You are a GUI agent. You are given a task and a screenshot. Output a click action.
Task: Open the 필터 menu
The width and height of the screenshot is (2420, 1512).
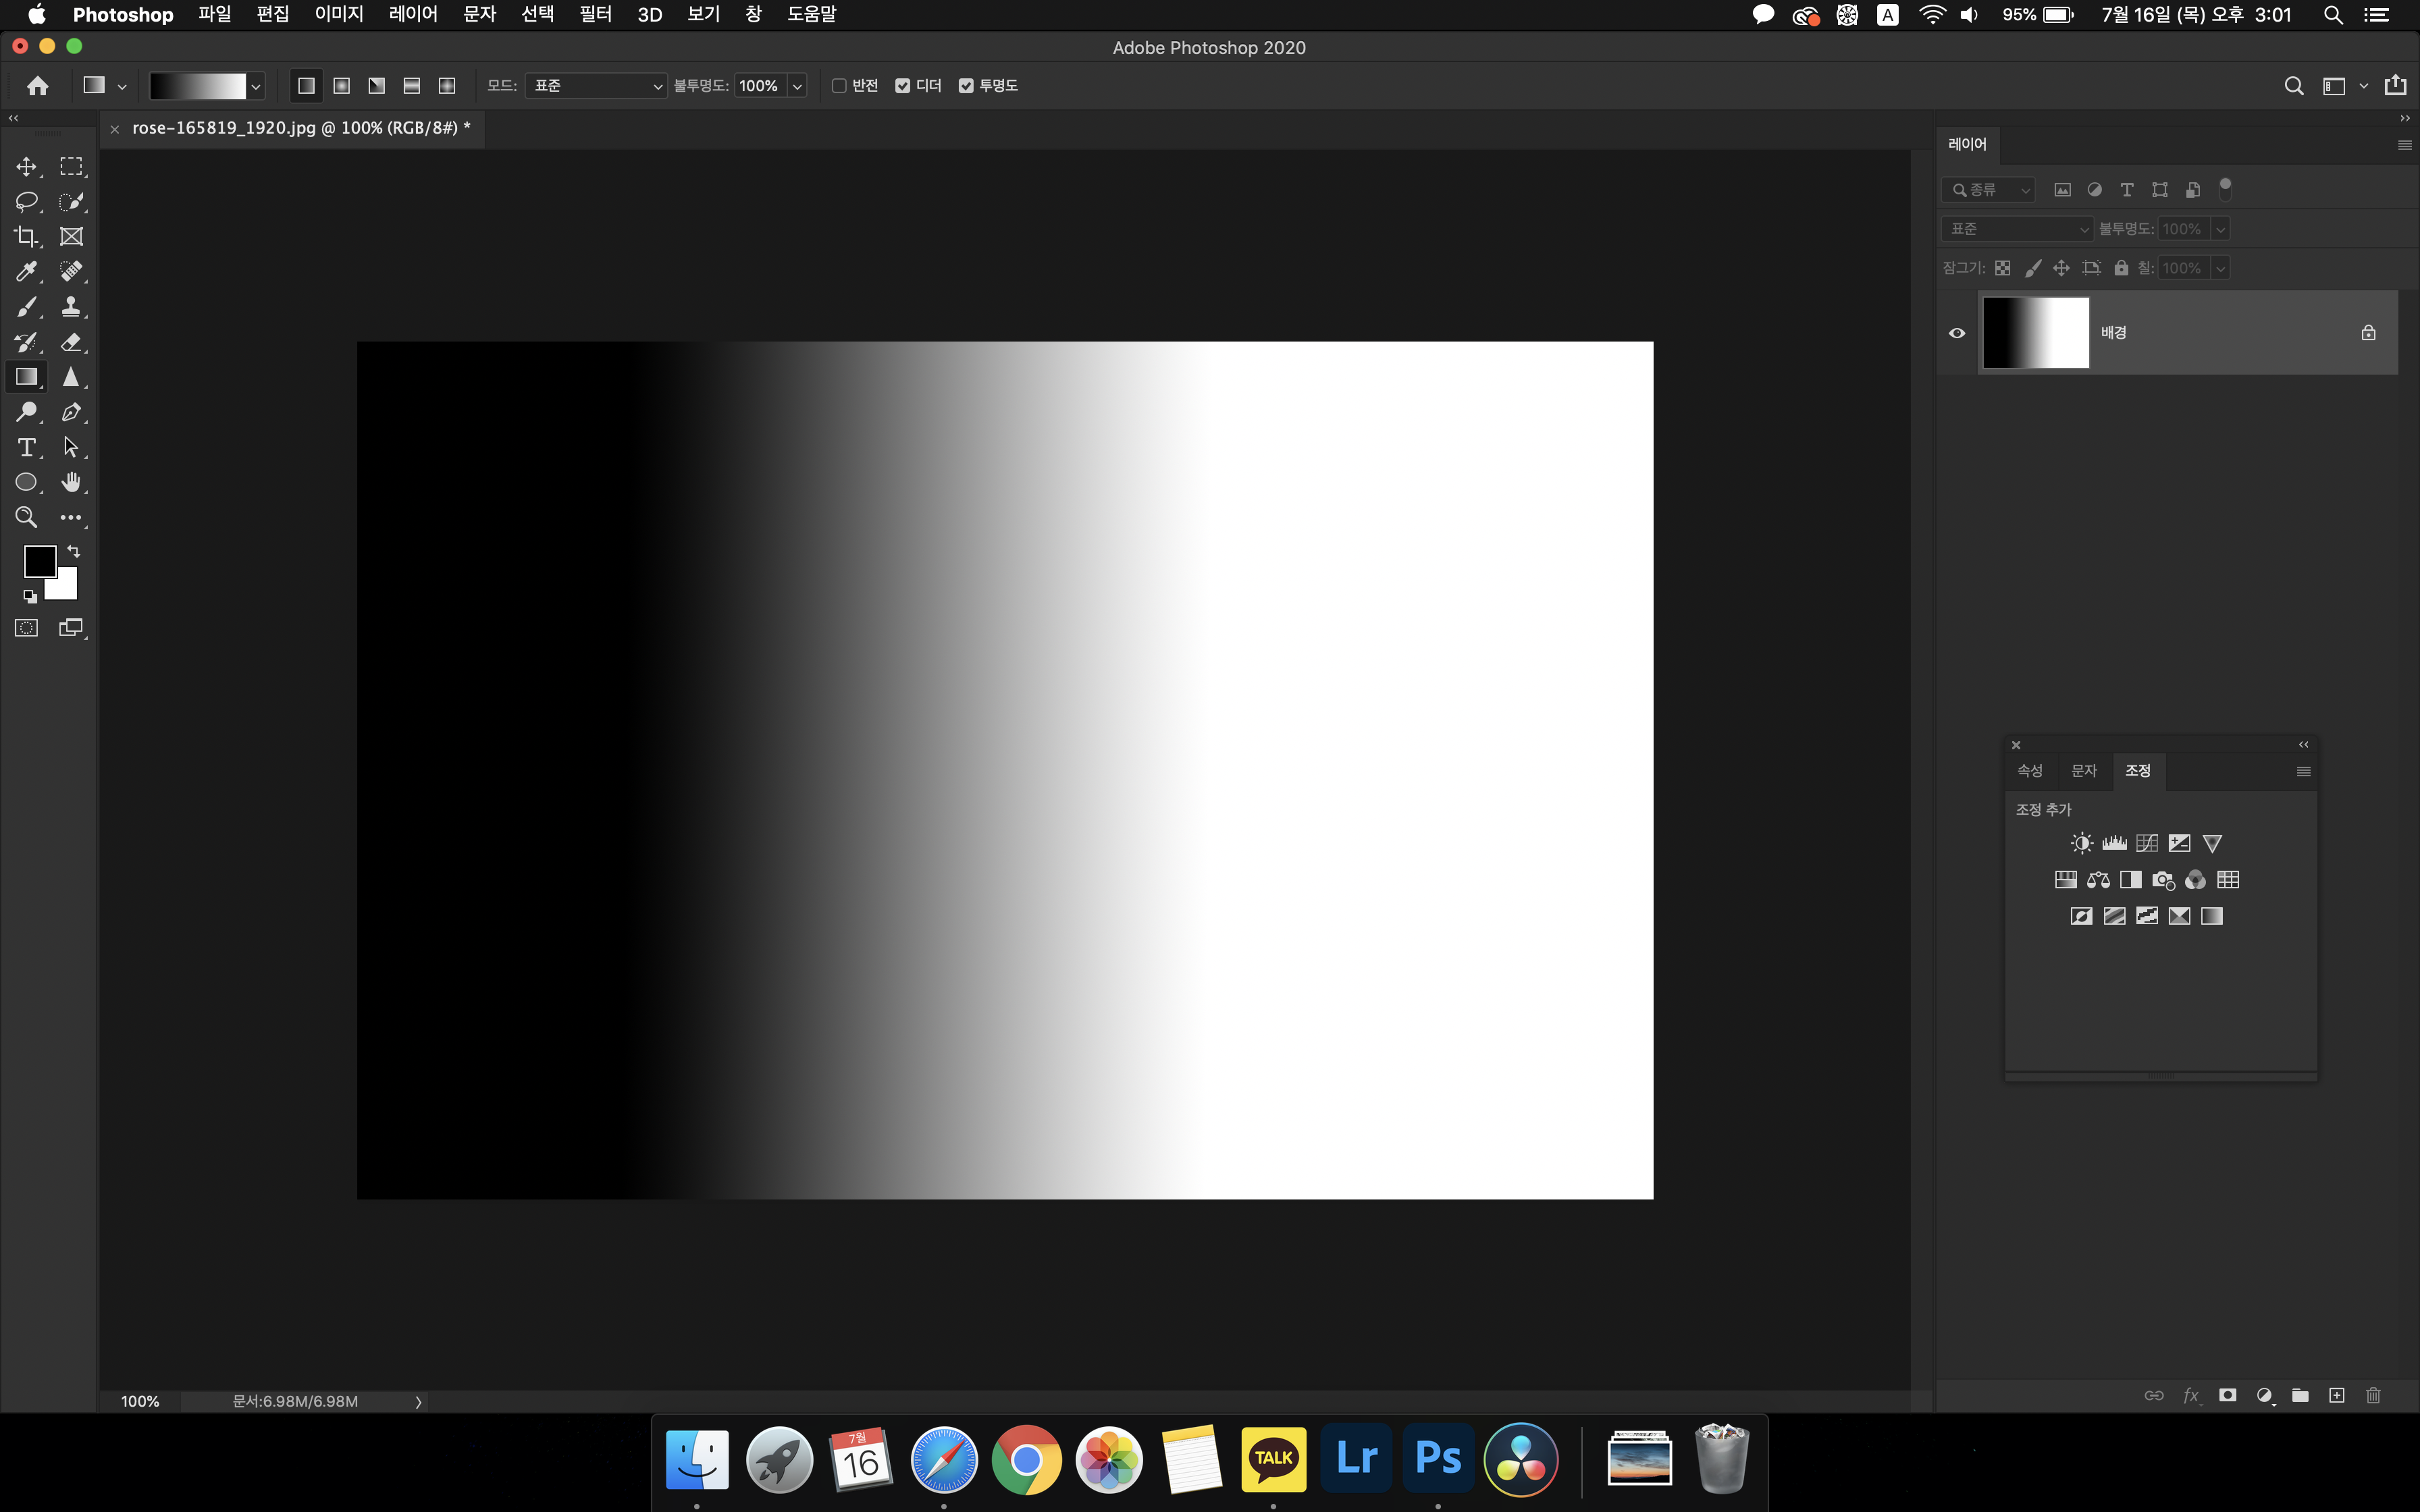point(595,14)
